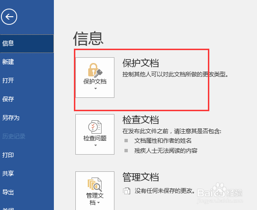Viewport: 257px width, 210px height.
Task: Click the lock and key icon
Action: pyautogui.click(x=95, y=70)
